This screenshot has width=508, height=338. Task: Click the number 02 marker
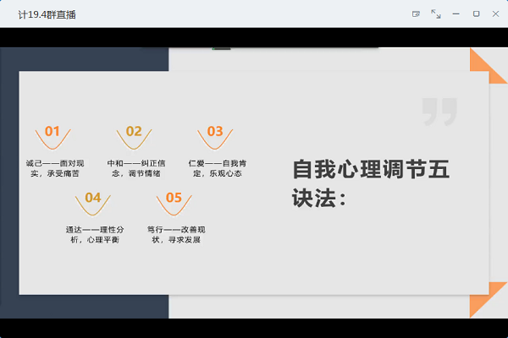tap(134, 131)
